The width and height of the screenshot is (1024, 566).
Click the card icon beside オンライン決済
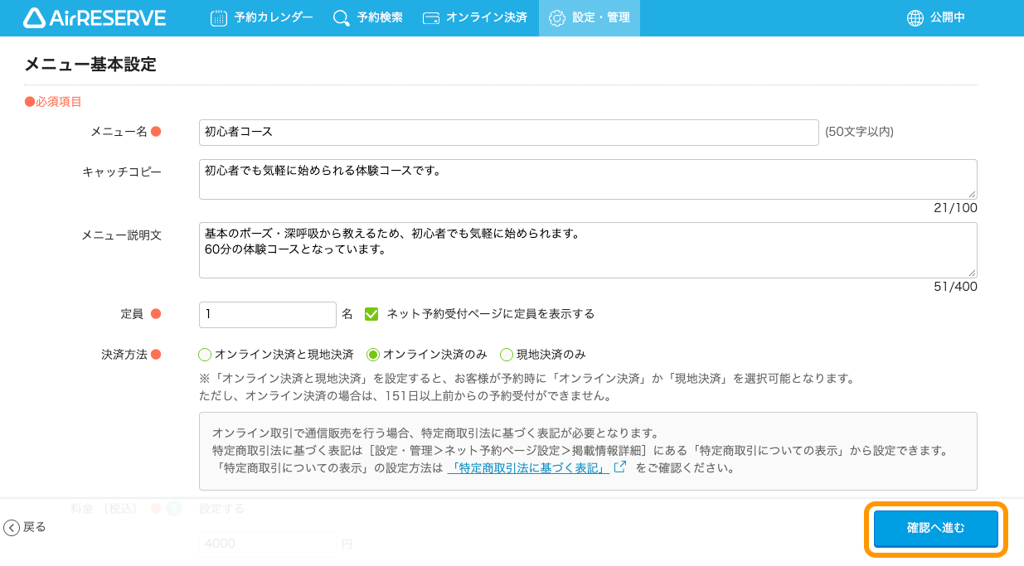pyautogui.click(x=431, y=18)
